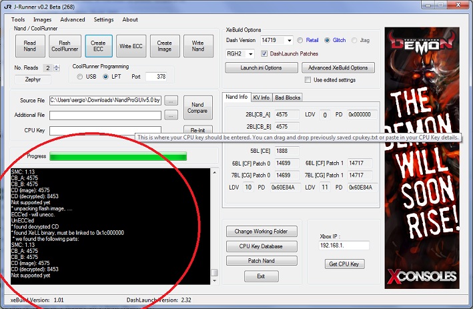Browse for Source File with ellipsis button
The height and width of the screenshot is (309, 473).
171,101
